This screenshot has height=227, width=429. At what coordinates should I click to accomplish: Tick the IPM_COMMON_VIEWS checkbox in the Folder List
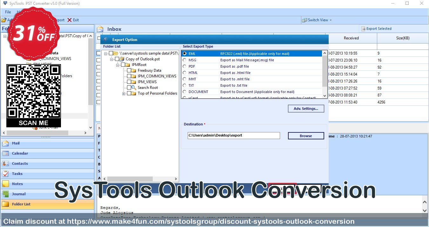129,76
